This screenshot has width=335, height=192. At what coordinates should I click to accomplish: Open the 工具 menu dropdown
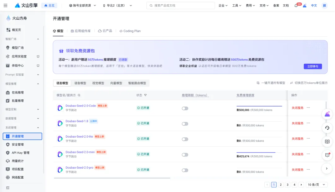click(x=237, y=6)
